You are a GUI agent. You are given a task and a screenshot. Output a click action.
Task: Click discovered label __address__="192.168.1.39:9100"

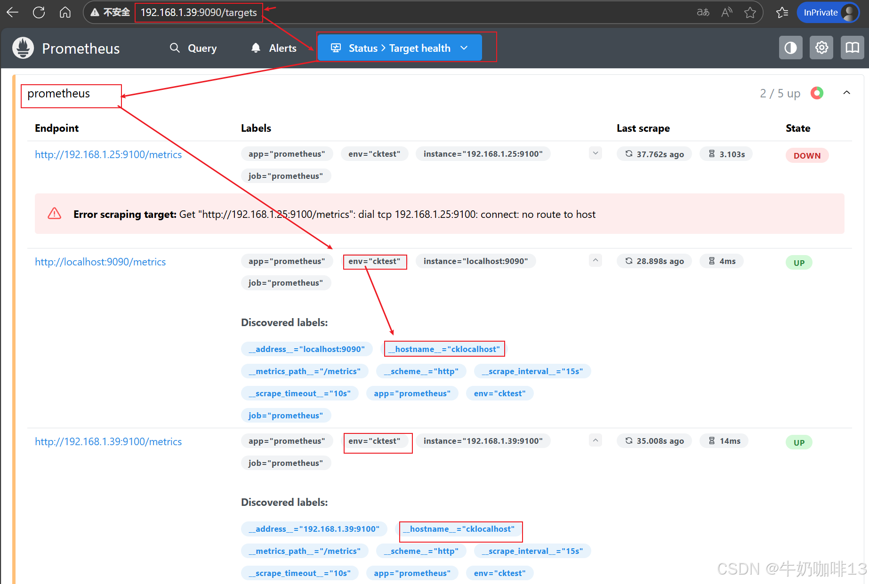click(314, 529)
